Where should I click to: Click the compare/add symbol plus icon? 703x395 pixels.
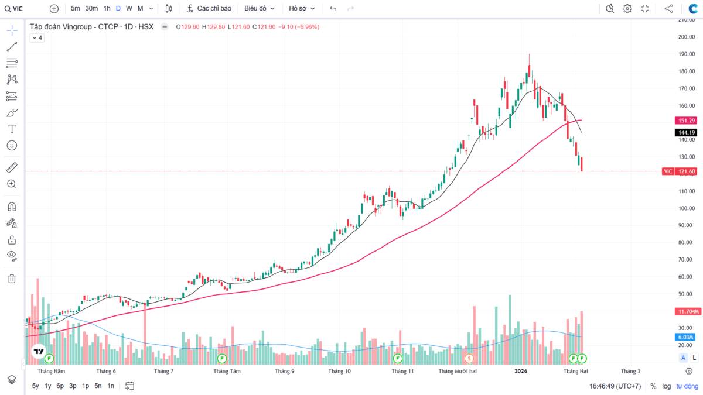(x=54, y=9)
